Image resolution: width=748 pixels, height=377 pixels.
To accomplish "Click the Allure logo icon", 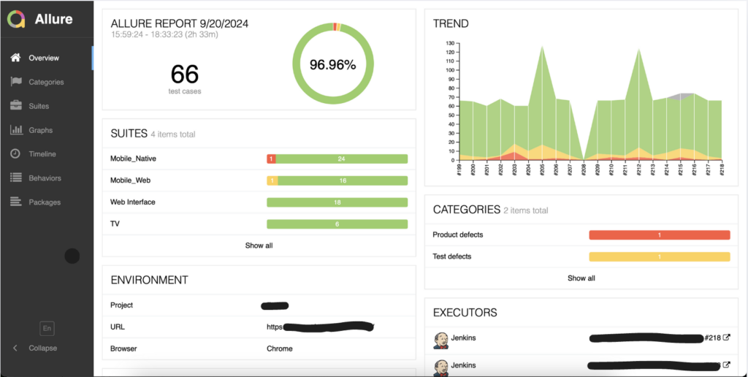I will (x=16, y=19).
